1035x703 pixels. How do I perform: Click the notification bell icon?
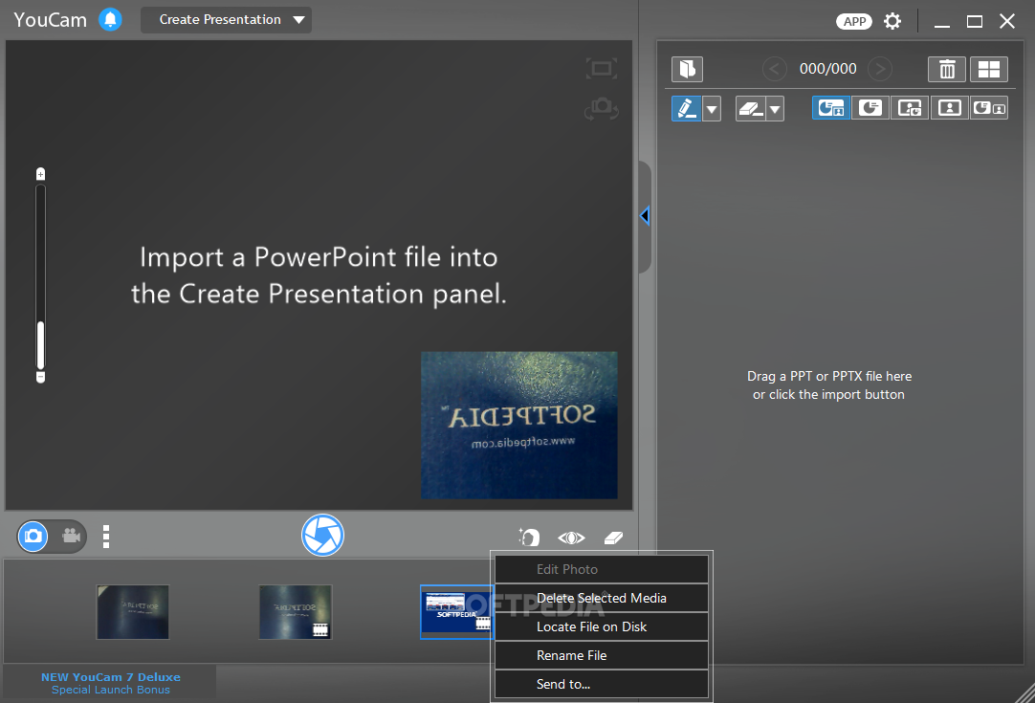[110, 19]
